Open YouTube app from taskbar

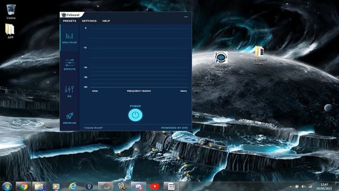[155, 186]
